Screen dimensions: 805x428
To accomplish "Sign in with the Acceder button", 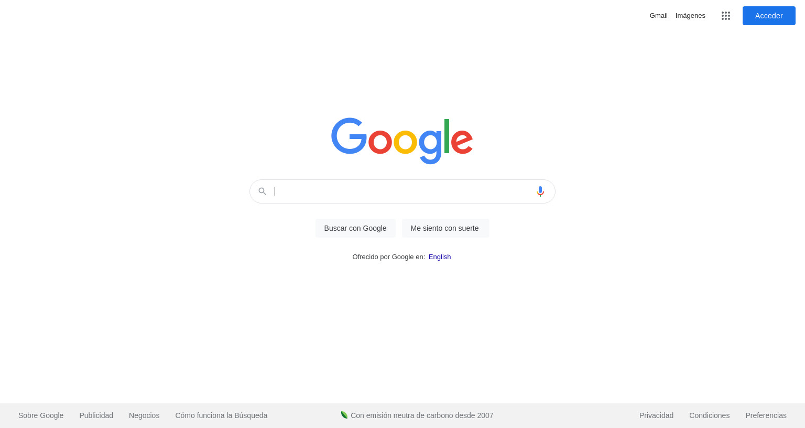I will (769, 16).
